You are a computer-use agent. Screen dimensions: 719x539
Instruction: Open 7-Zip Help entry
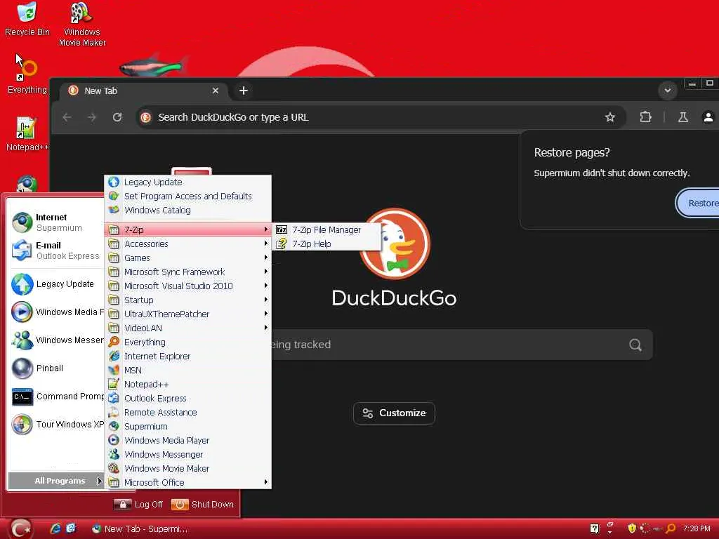326,244
